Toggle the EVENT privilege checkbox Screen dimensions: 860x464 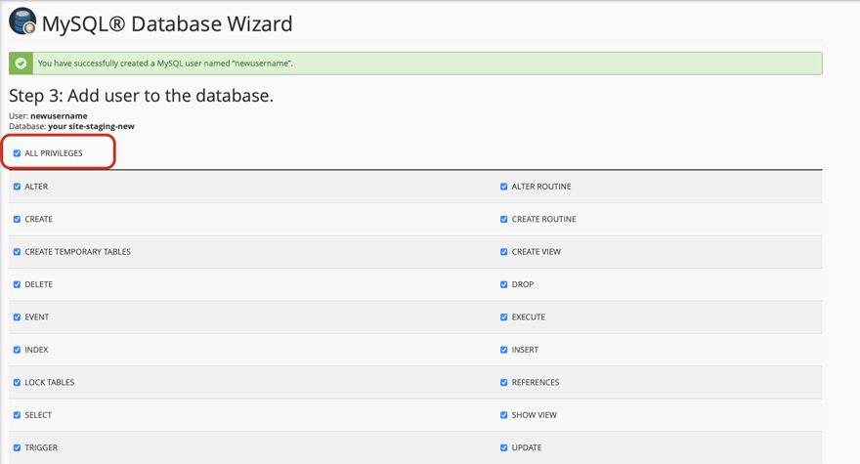pos(17,317)
